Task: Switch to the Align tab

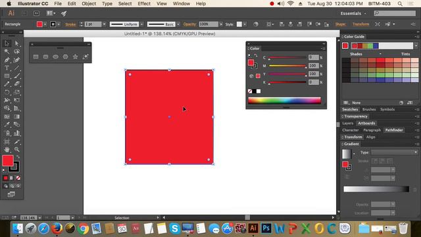Action: click(370, 137)
